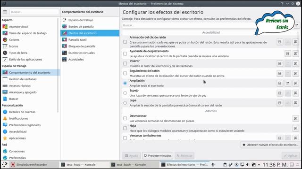Switch to test : bash Konsole window
The height and width of the screenshot is (169, 302).
coord(134,165)
